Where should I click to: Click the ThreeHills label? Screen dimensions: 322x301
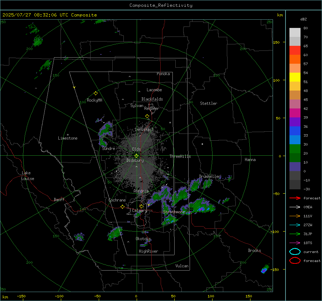[x=180, y=156]
